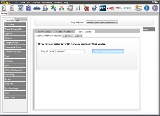Screen dimensions: 160x116
Task: Click the new work order clipboard icon
Action: pyautogui.click(x=4, y=8)
